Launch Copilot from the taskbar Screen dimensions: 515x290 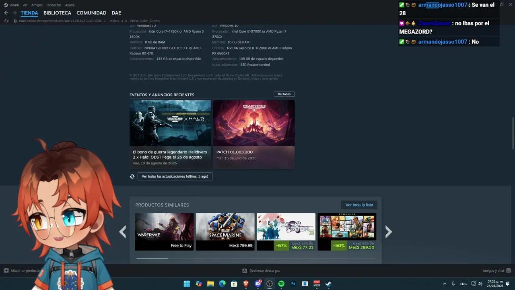click(x=198, y=284)
